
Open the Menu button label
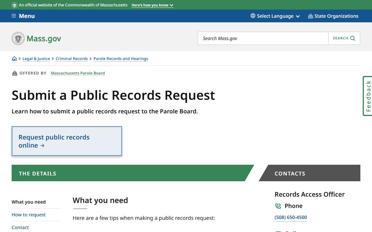click(x=27, y=16)
